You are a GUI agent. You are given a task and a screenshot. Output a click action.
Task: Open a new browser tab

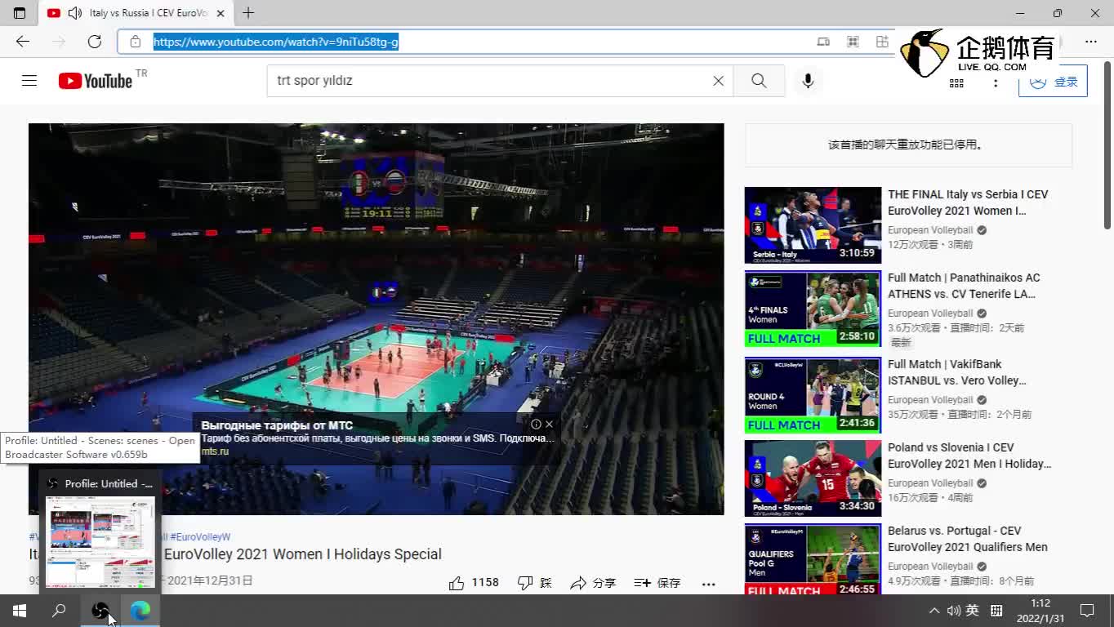point(248,13)
